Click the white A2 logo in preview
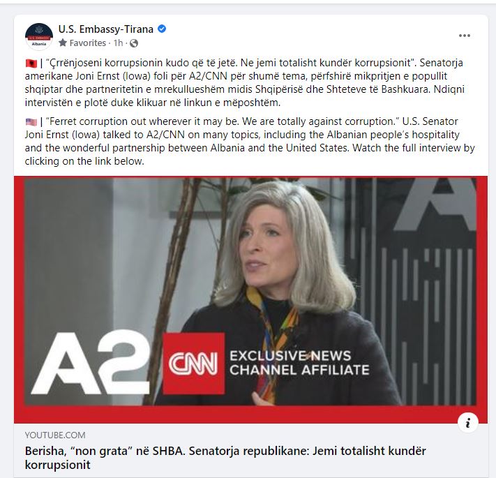The width and height of the screenshot is (496, 478). pyautogui.click(x=91, y=363)
